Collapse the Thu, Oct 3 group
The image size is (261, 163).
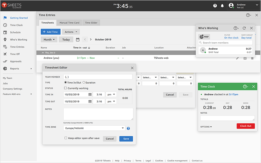(43, 53)
